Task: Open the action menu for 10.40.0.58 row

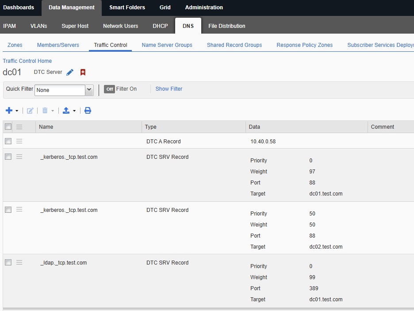Action: click(x=19, y=141)
